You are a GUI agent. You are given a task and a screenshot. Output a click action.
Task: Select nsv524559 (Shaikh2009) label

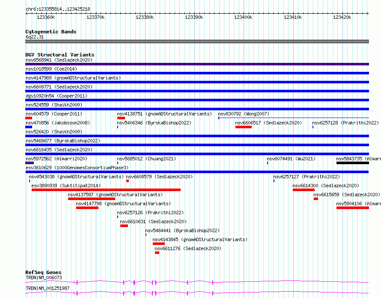[x=54, y=105]
